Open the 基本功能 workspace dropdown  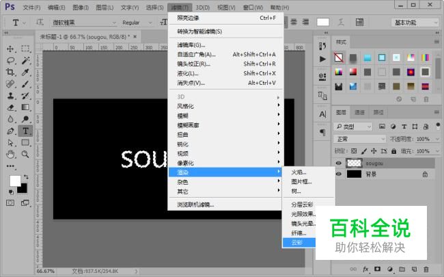[x=415, y=23]
